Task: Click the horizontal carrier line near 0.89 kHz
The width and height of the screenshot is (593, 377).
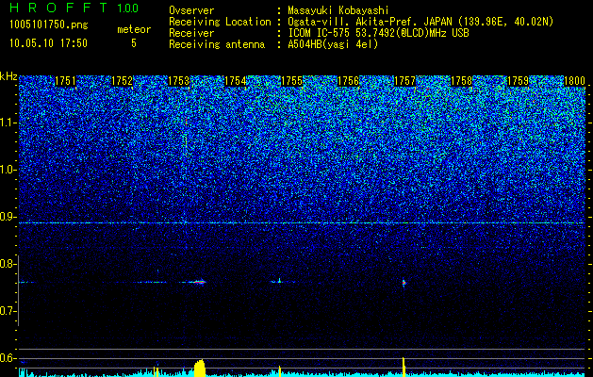Action: (302, 223)
